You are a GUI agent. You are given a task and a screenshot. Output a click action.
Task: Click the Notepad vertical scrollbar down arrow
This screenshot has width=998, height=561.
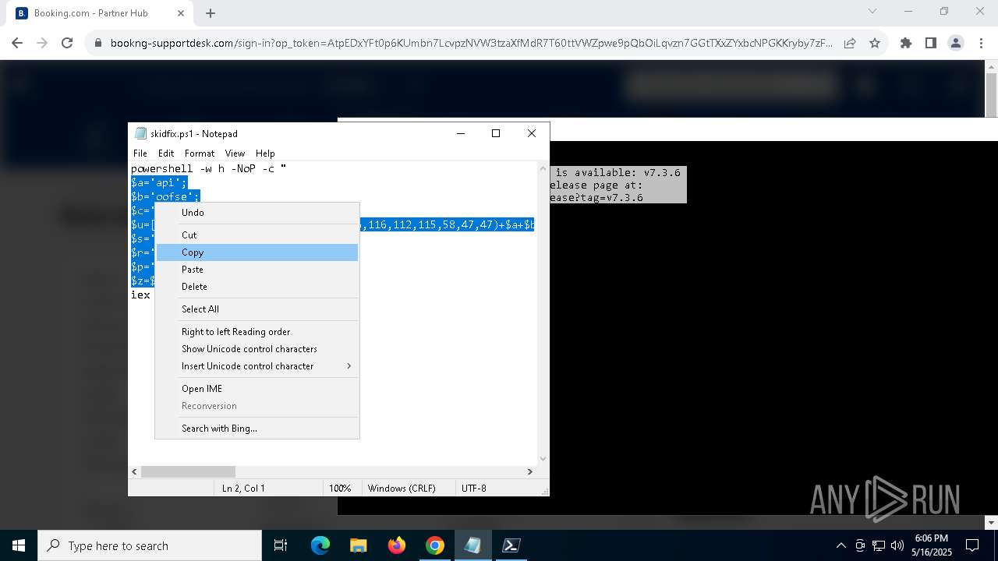pos(543,459)
